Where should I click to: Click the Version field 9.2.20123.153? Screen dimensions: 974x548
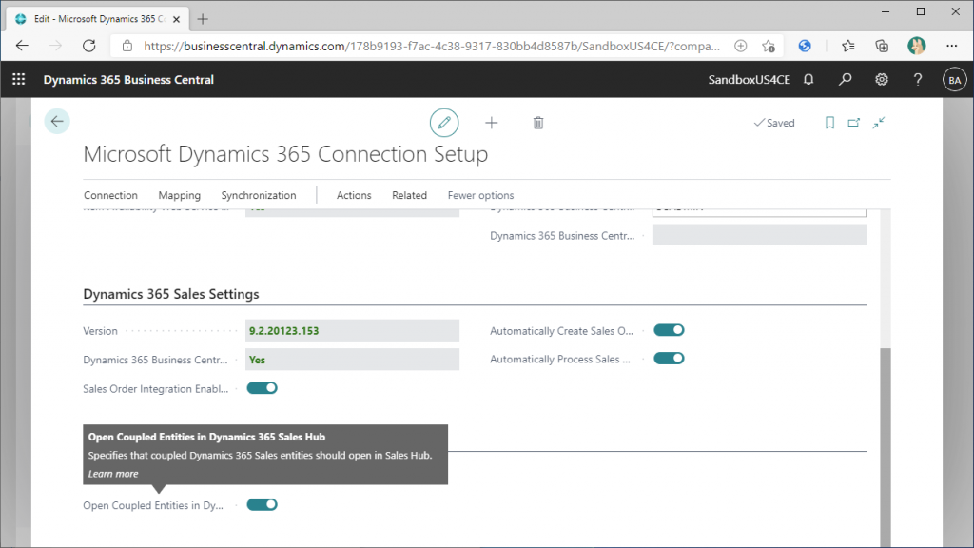pos(352,330)
